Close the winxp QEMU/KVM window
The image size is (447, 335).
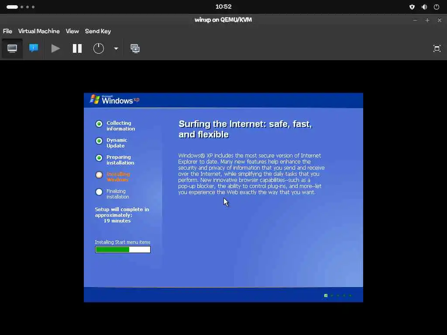pos(439,20)
